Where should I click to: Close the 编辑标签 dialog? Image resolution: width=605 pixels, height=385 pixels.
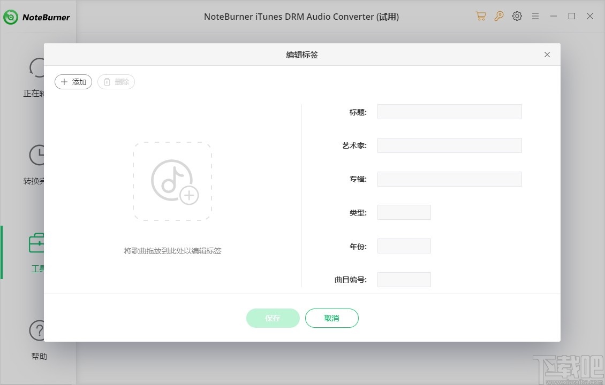(x=547, y=55)
